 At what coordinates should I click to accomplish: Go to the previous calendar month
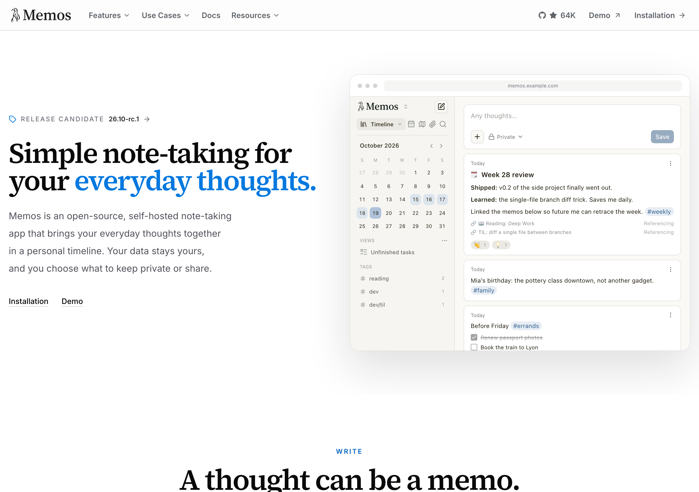click(x=431, y=146)
